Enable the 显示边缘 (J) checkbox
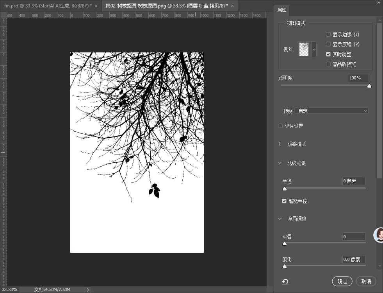The height and width of the screenshot is (293, 383). (328, 34)
